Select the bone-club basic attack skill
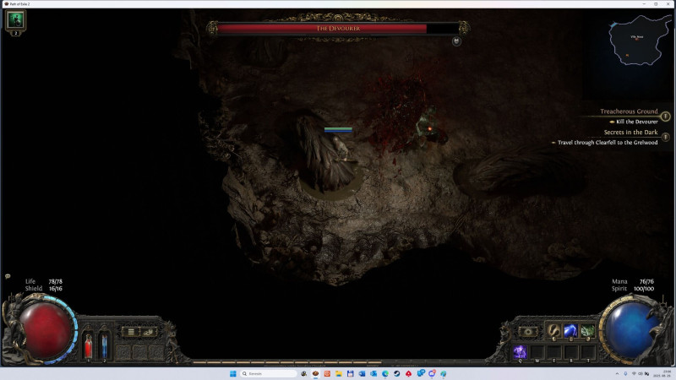Screen dimensions: 676x380 click(553, 330)
